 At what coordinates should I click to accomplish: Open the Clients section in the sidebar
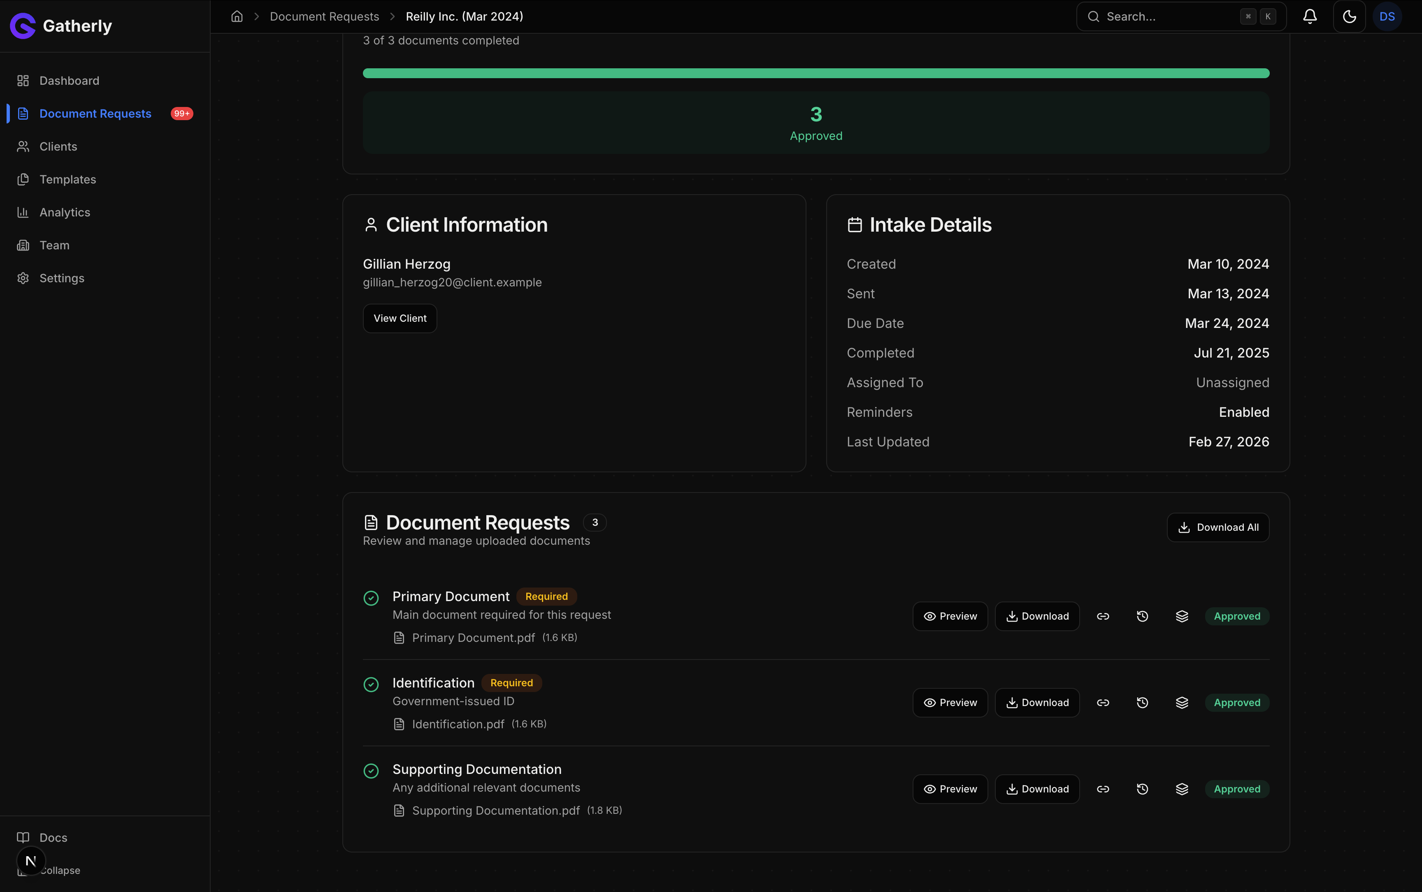tap(58, 146)
